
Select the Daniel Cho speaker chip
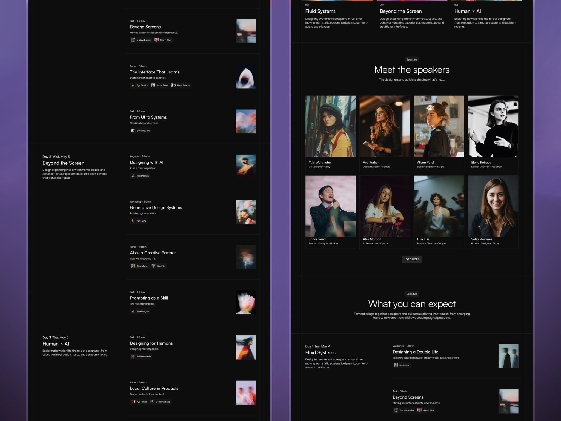point(402,365)
